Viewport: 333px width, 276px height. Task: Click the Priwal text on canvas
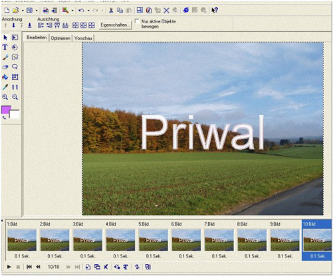tap(202, 133)
